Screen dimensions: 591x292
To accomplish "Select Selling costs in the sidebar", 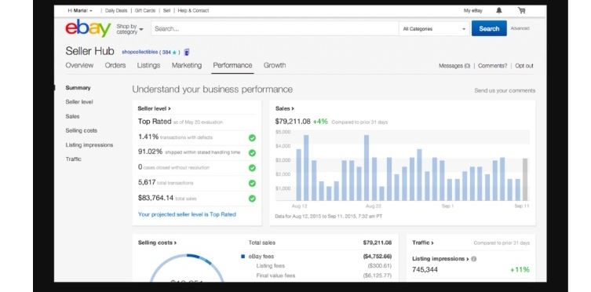I will pos(82,130).
